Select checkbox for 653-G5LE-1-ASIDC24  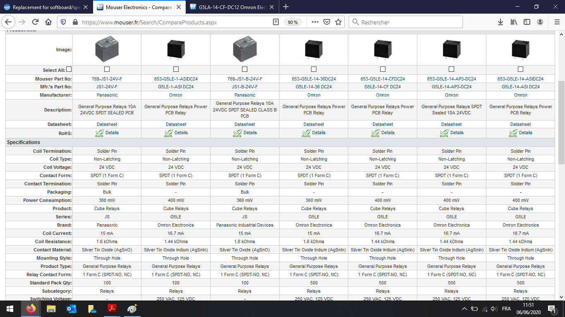click(176, 69)
